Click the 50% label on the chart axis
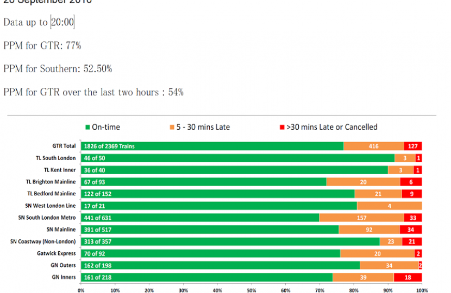The width and height of the screenshot is (451, 293). click(251, 290)
